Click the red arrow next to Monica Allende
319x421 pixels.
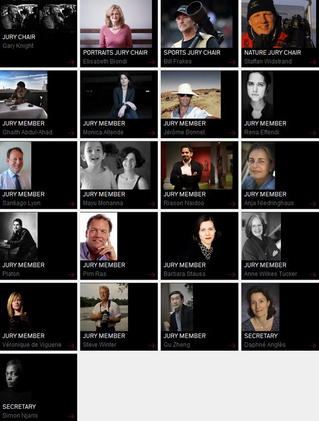pos(152,133)
